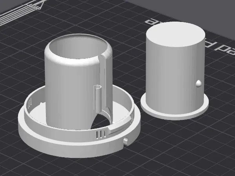Click the three vertical slots on the ring's front

[101, 134]
